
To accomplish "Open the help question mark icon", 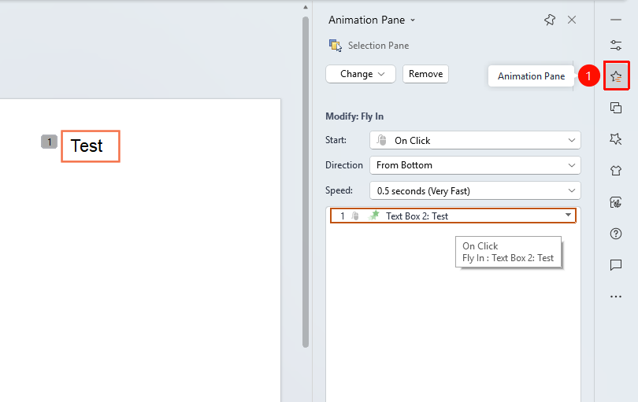I will click(616, 234).
